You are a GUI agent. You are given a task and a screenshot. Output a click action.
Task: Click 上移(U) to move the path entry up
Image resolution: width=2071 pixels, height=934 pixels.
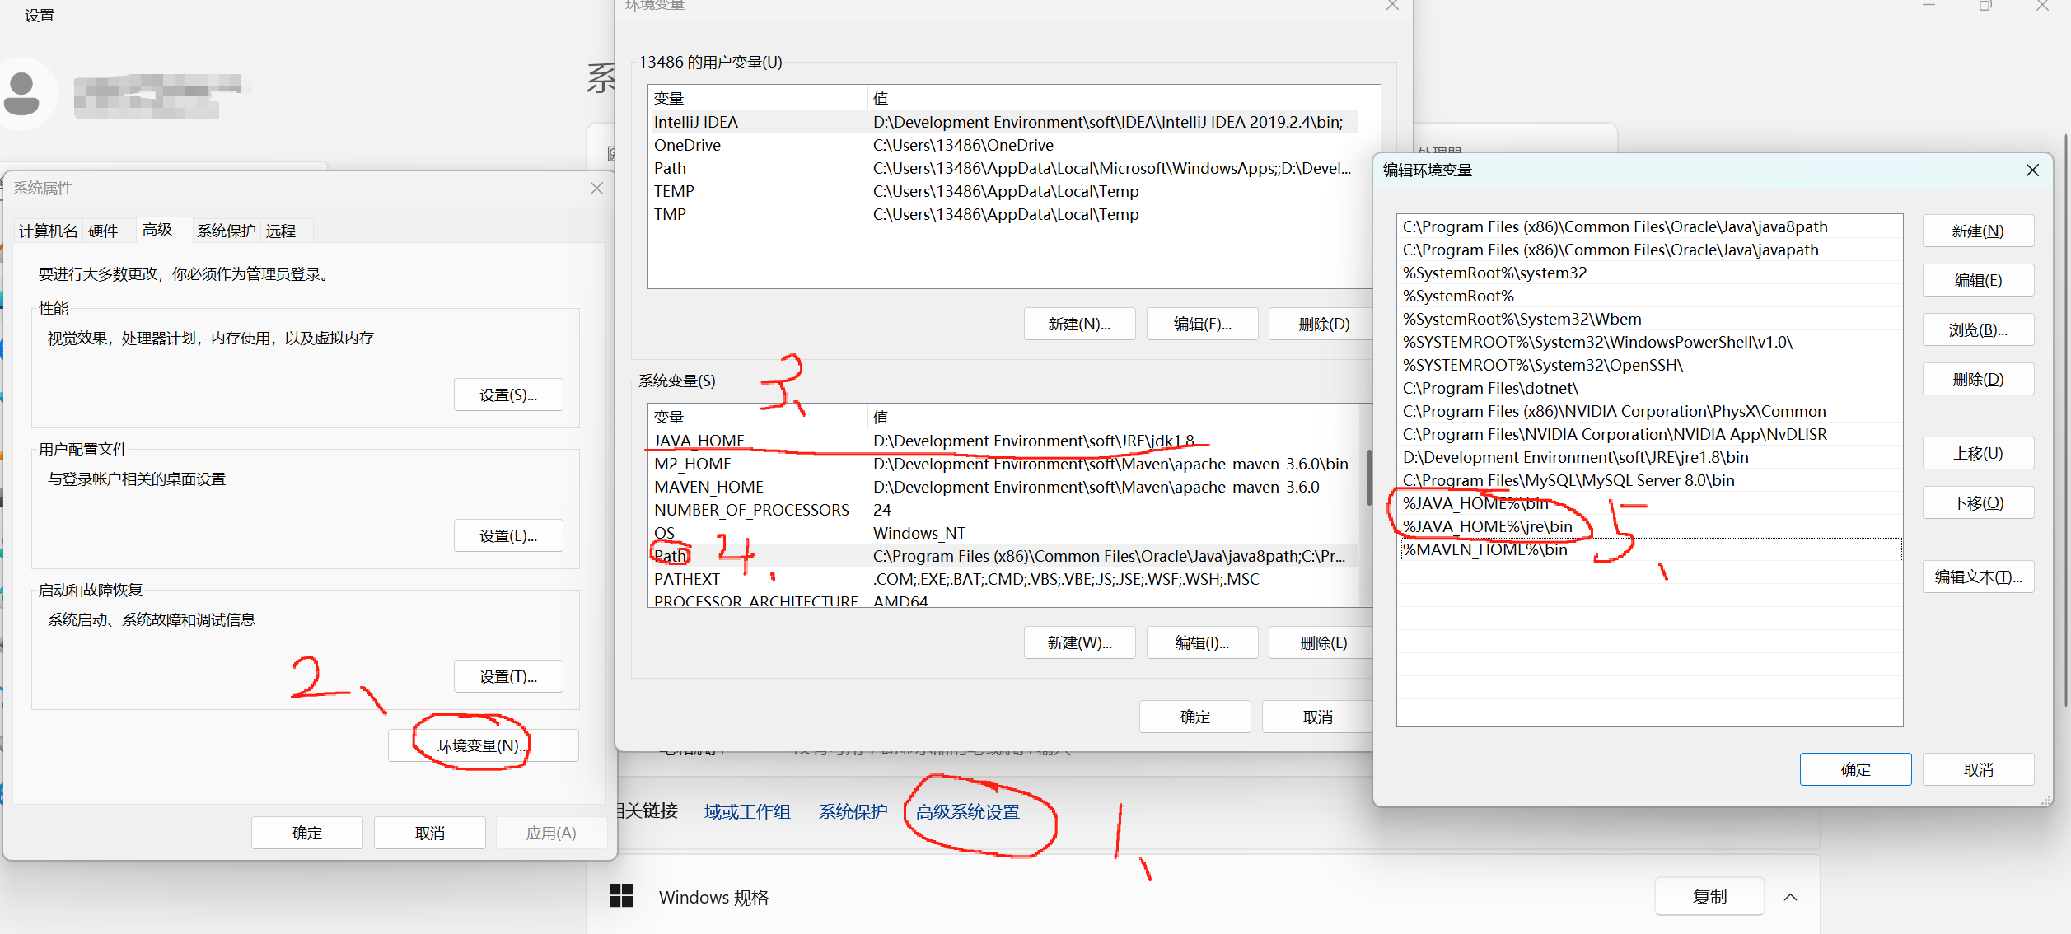click(1978, 453)
